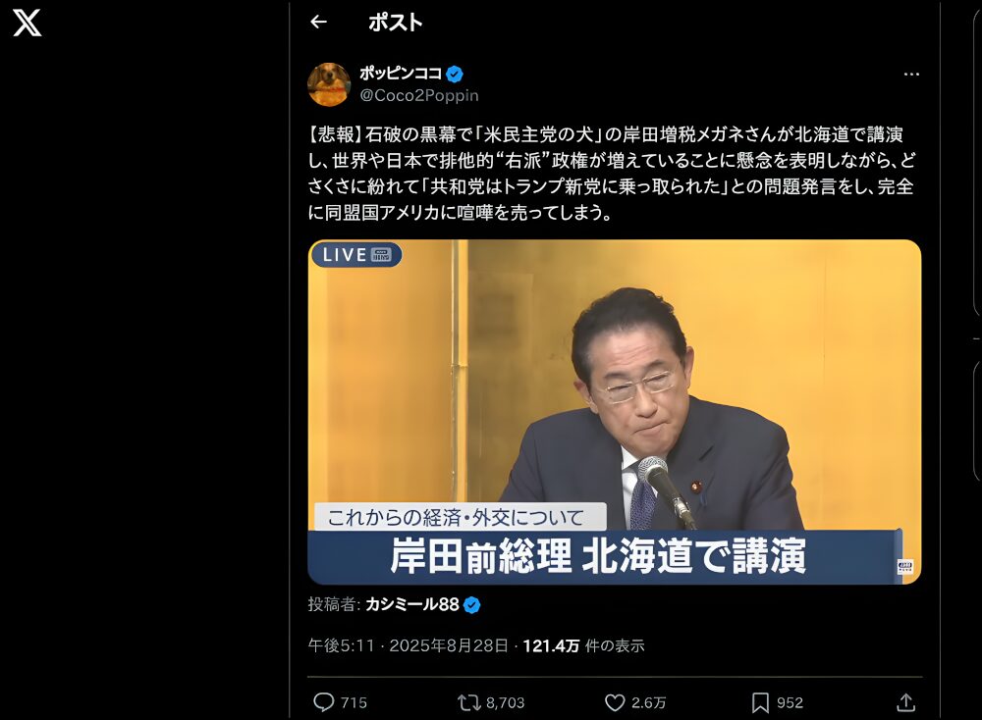Click the reply icon with 715 replies

(323, 702)
